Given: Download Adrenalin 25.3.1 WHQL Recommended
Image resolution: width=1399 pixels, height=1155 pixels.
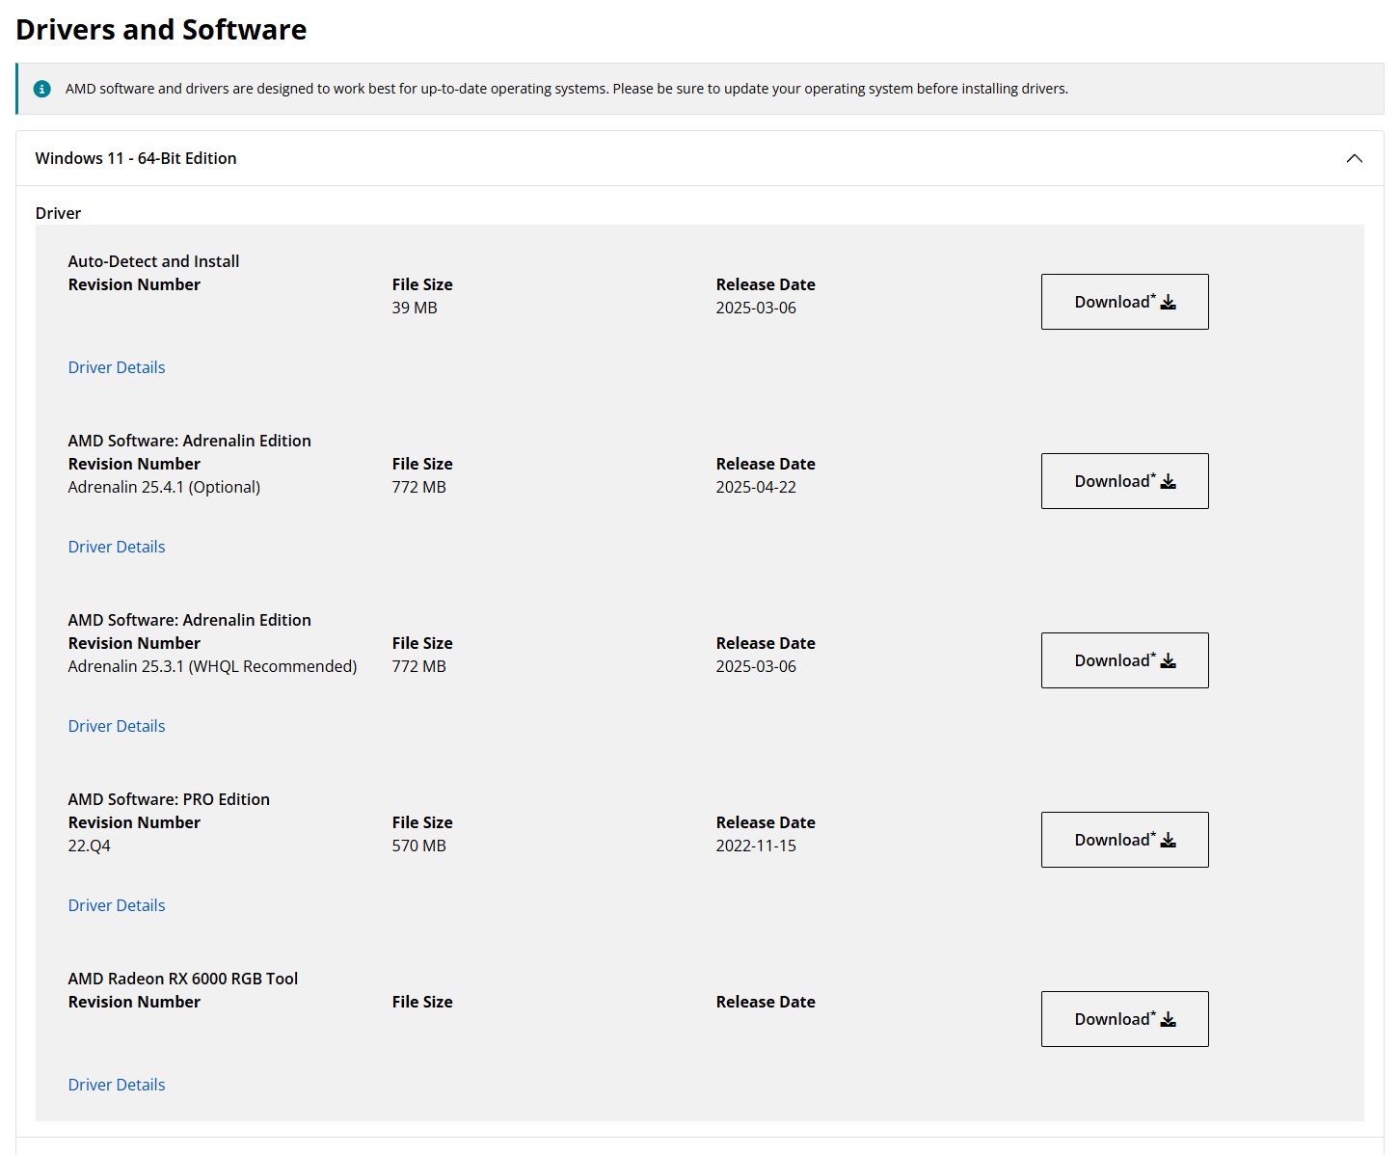Looking at the screenshot, I should [1124, 660].
